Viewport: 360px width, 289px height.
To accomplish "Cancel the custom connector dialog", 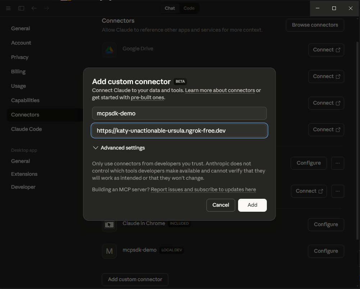I will coord(220,205).
